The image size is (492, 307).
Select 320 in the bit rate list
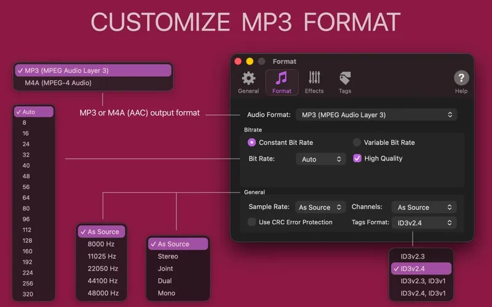point(34,294)
